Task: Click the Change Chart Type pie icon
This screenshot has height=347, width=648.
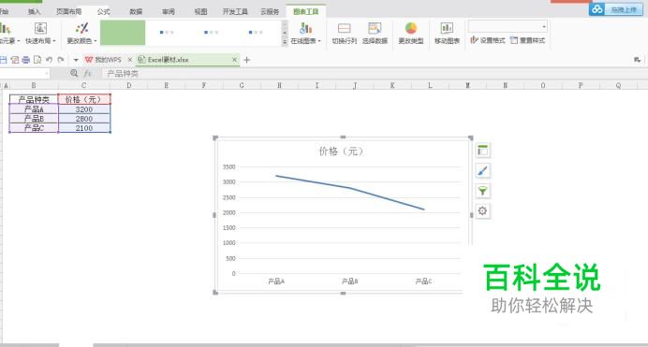Action: (x=411, y=28)
